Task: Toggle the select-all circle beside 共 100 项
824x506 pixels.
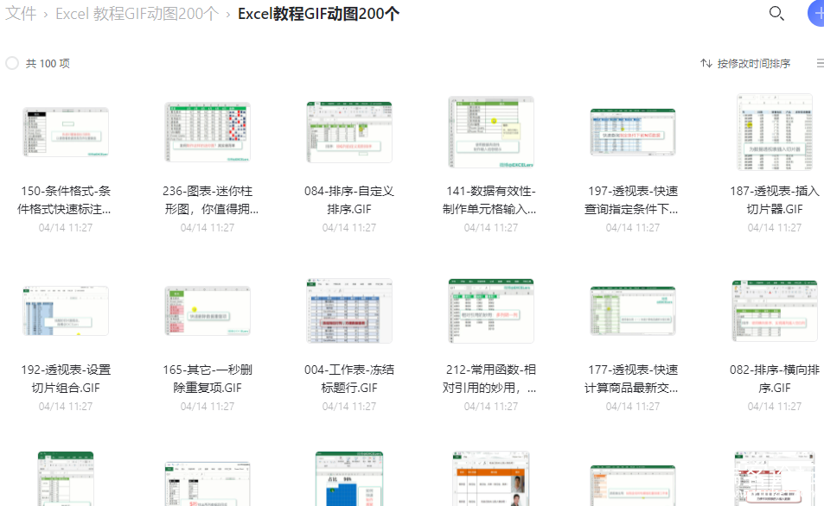Action: pos(12,64)
